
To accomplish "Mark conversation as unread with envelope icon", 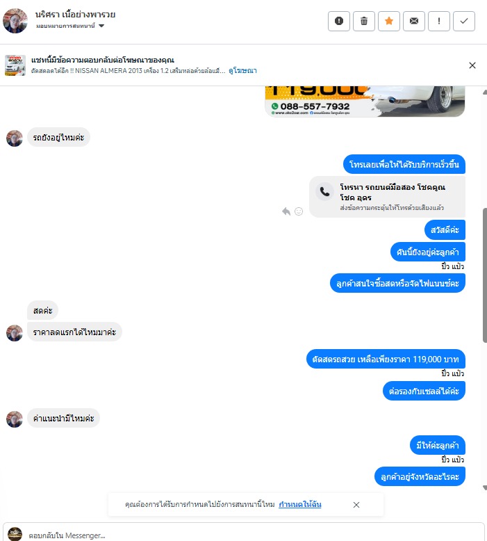I will point(414,21).
